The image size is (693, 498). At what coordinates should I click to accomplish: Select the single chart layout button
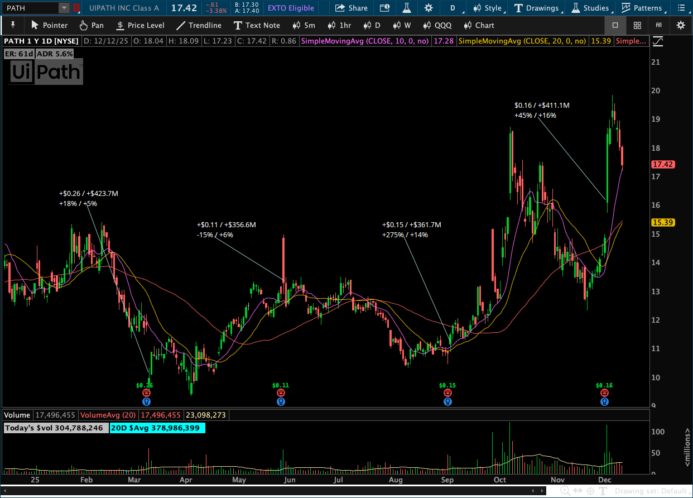[615, 25]
